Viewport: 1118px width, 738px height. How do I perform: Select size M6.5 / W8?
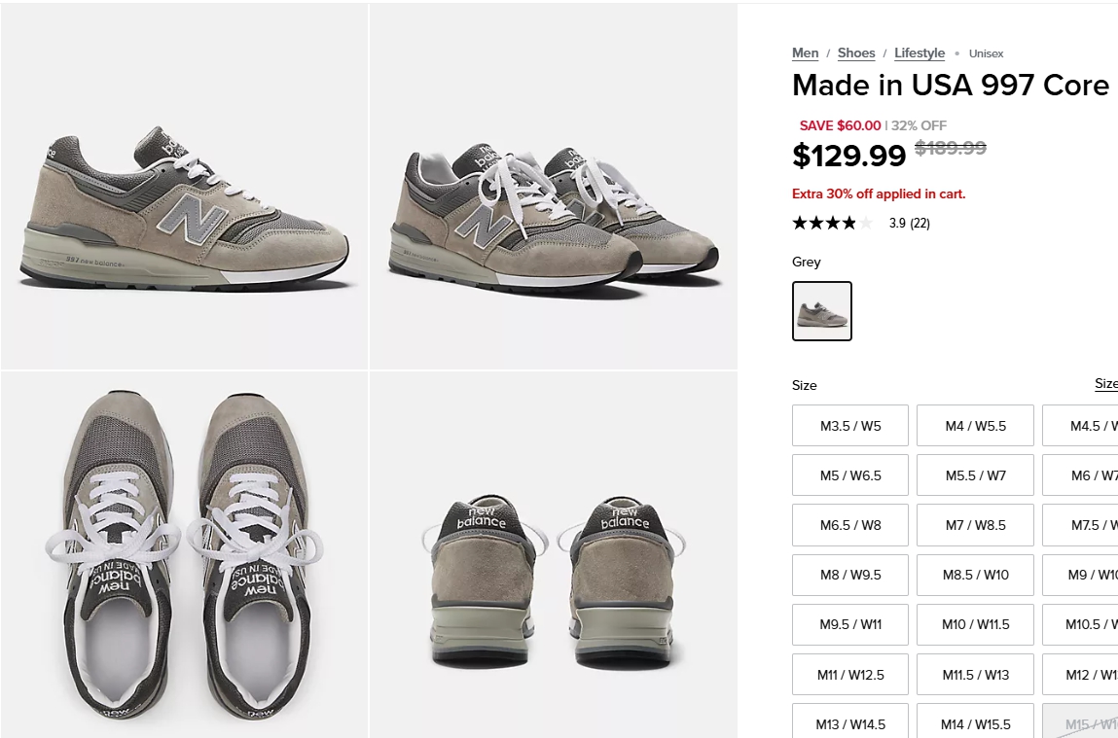click(x=850, y=525)
